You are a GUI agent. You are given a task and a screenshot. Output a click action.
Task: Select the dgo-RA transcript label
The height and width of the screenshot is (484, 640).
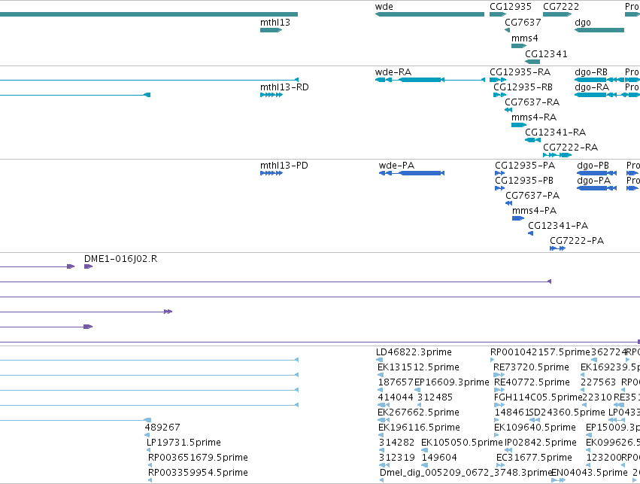[592, 87]
